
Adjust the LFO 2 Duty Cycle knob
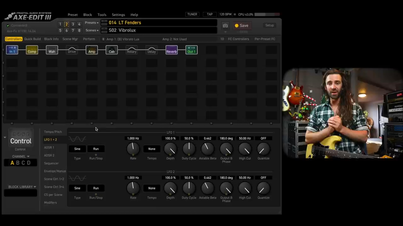tap(189, 188)
